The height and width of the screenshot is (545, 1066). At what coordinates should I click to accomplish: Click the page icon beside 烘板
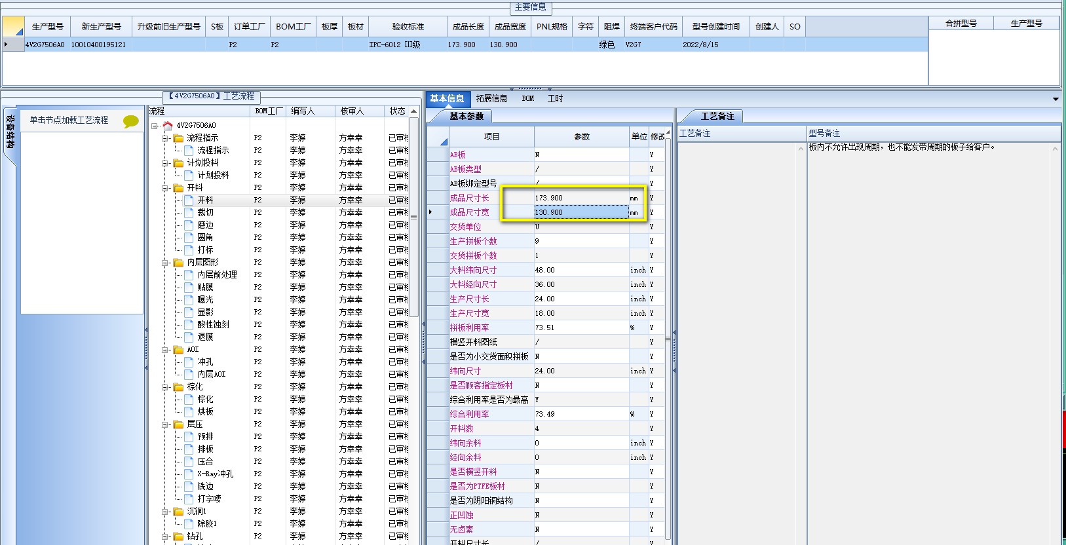click(x=189, y=411)
